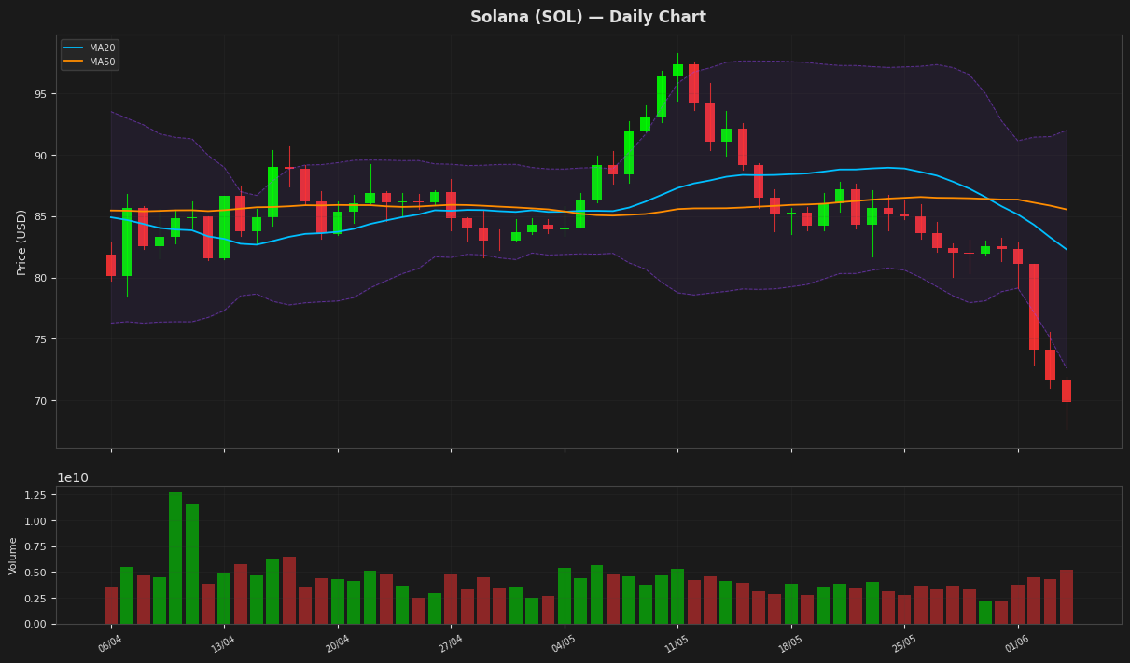Click the 04/05 date axis label
The width and height of the screenshot is (1130, 663).
563,643
